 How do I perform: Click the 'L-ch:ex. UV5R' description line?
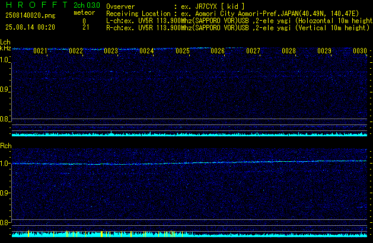coord(240,21)
